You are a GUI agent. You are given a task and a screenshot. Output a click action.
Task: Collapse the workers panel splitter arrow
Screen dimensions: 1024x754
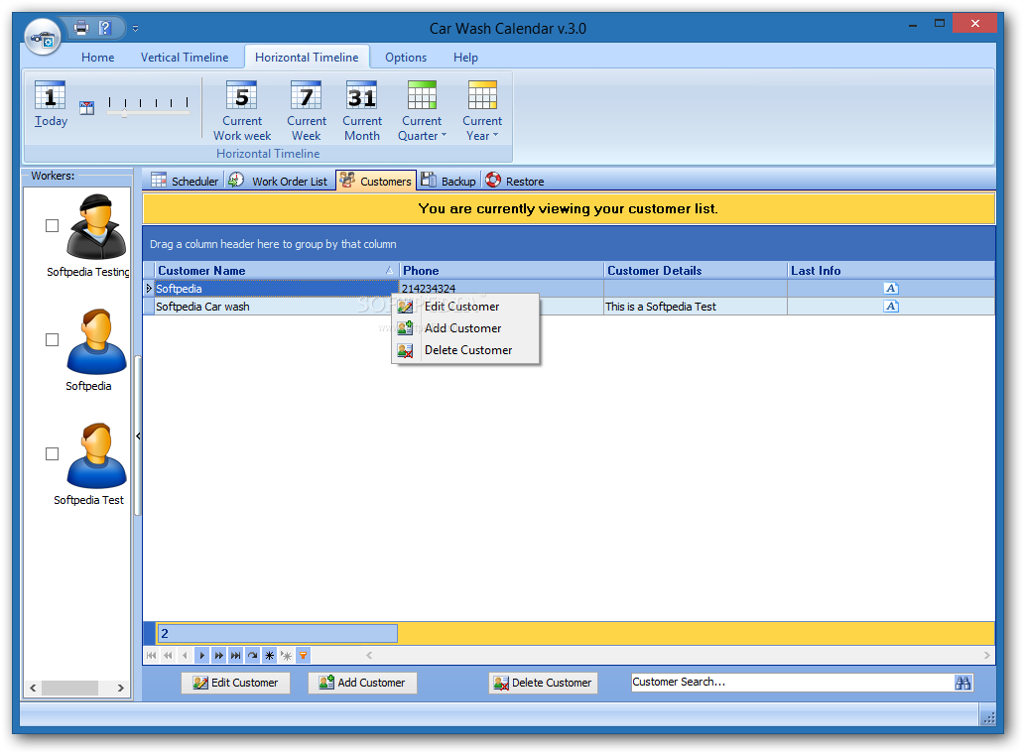point(138,437)
